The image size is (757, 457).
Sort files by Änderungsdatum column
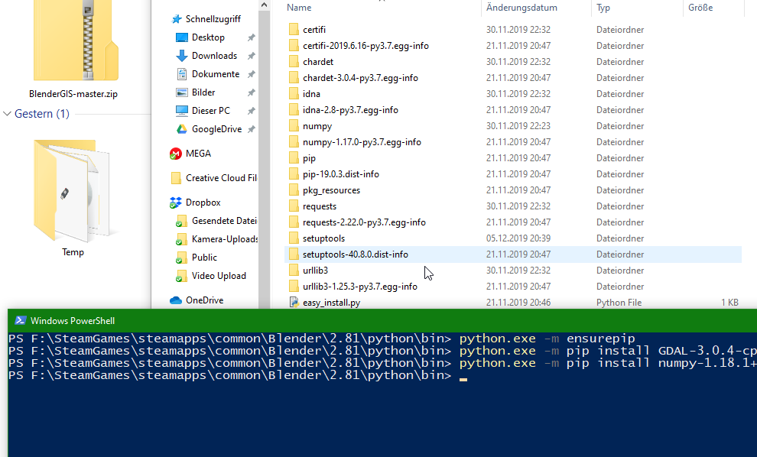point(524,7)
